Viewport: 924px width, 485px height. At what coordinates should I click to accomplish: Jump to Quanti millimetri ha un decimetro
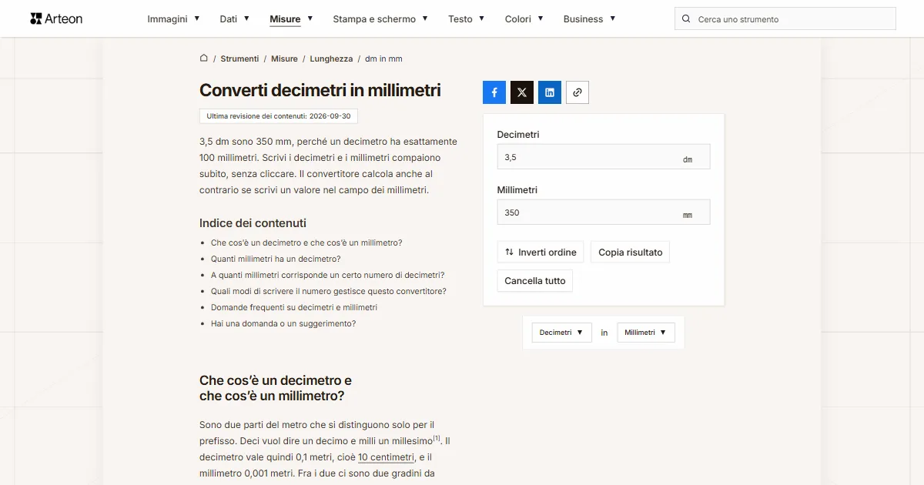276,259
